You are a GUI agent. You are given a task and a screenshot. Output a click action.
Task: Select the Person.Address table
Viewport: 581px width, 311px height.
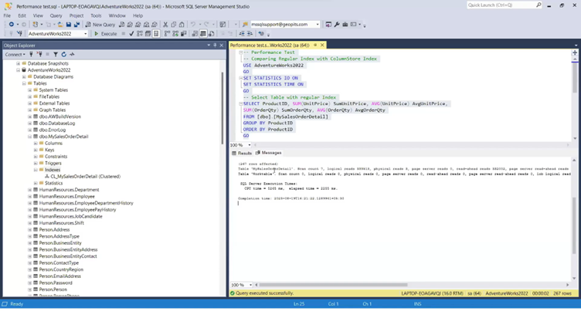point(54,230)
